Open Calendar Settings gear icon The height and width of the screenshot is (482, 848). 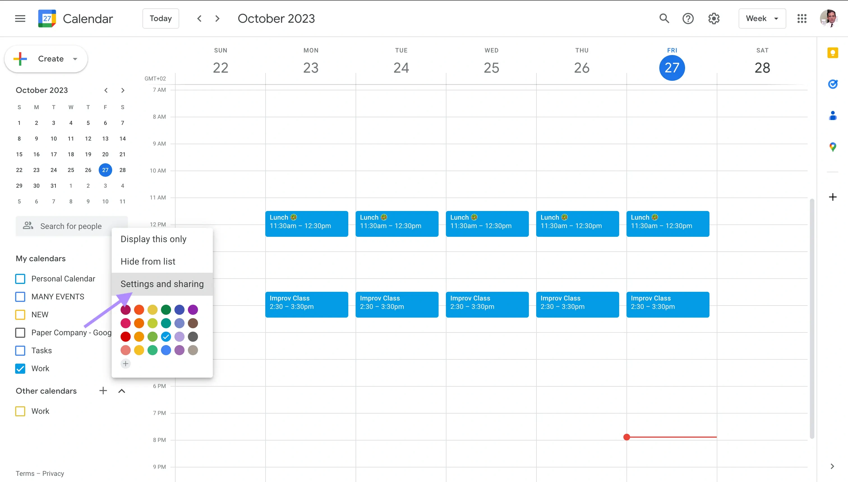(x=713, y=18)
